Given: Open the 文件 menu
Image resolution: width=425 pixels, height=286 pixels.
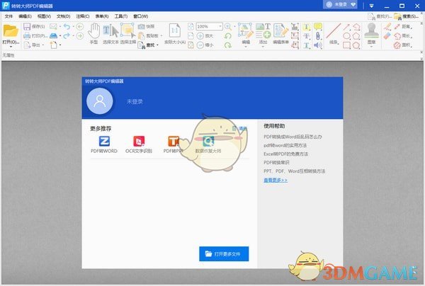Looking at the screenshot, I should (8, 16).
